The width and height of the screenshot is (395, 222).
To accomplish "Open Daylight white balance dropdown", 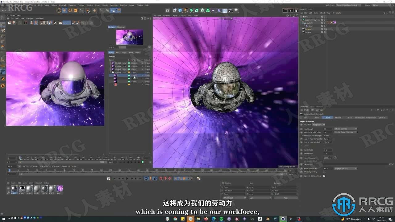I will pos(346,169).
